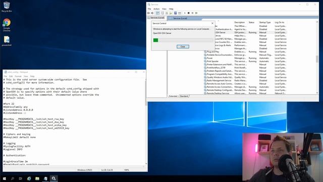Click Stop Service square icon
This screenshot has width=323, height=182.
tap(188, 13)
